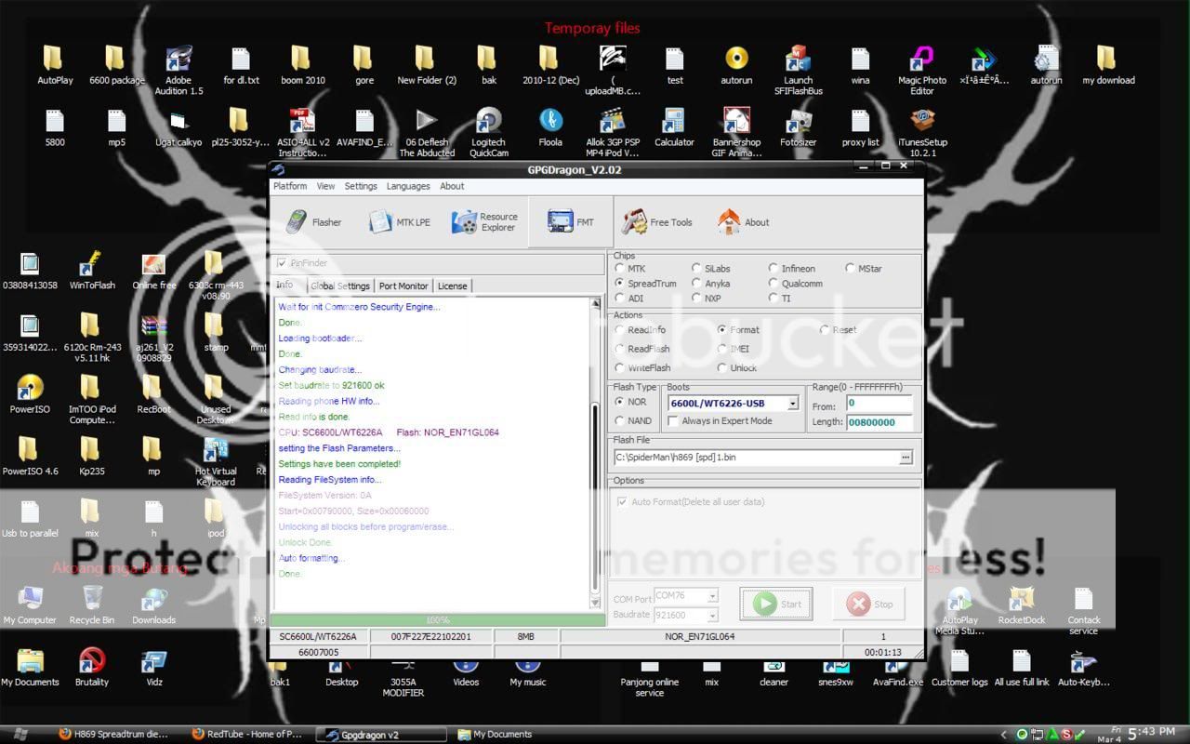
Task: Click the Windows Start button
Action: tap(19, 735)
